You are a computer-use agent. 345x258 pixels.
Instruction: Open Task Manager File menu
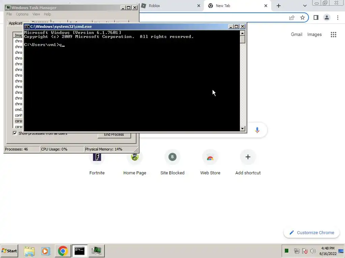tap(9, 14)
